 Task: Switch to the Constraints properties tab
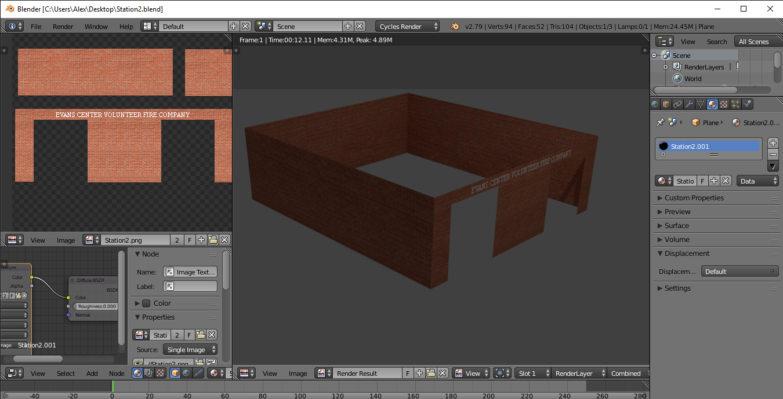pyautogui.click(x=677, y=104)
